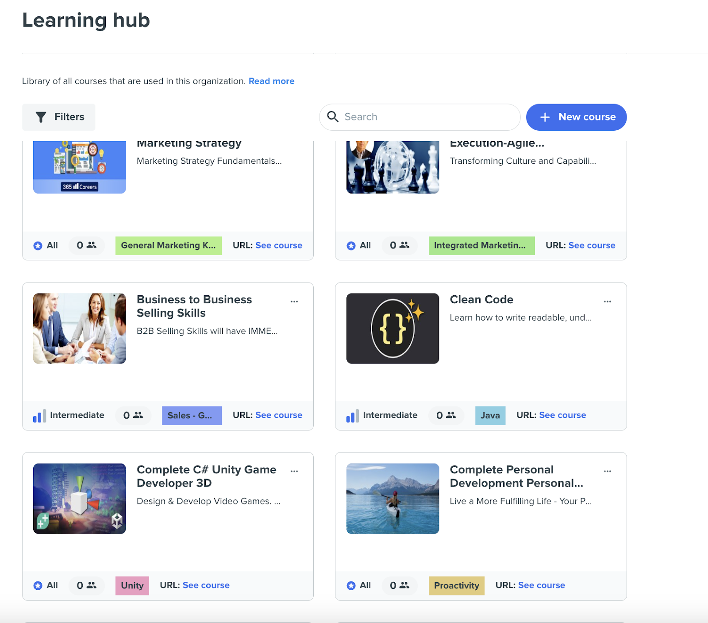This screenshot has width=708, height=623.
Task: Focus the Search courses field
Action: 419,117
